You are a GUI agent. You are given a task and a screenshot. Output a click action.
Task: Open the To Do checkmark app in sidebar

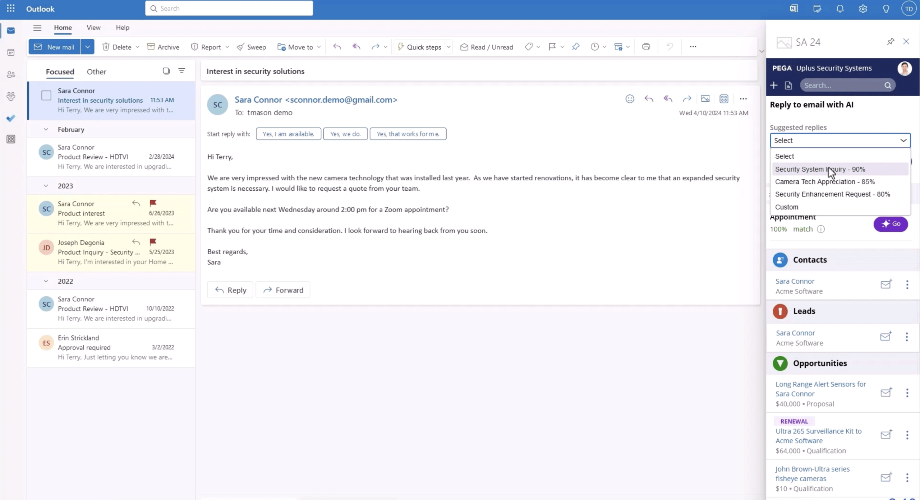click(x=11, y=118)
